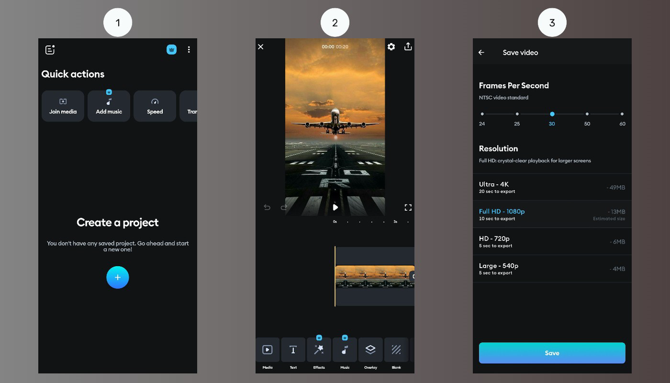Undo the last edit
This screenshot has width=670, height=383.
(267, 207)
